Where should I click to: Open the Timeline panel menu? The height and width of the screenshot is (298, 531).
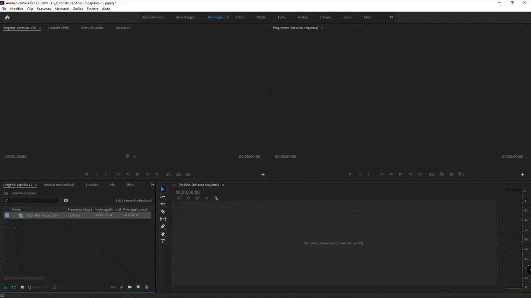click(223, 185)
